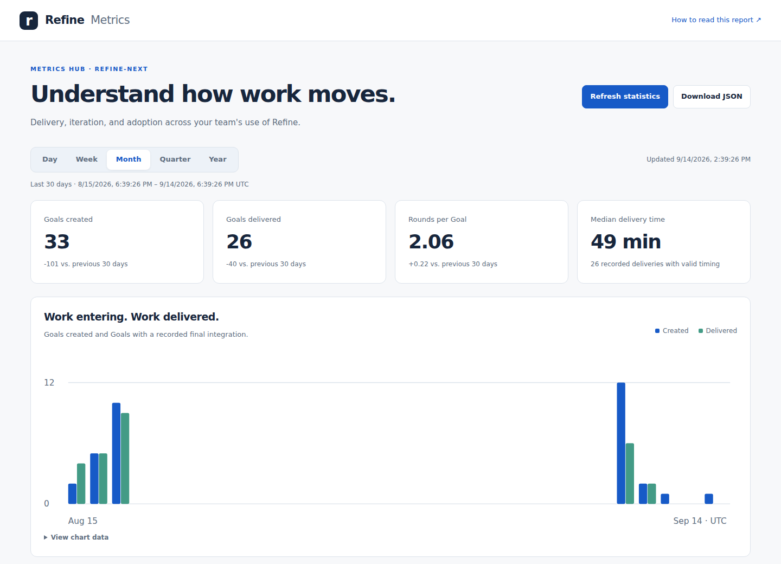Click the Understand how work moves heading
Viewport: 781px width, 564px height.
[x=213, y=94]
